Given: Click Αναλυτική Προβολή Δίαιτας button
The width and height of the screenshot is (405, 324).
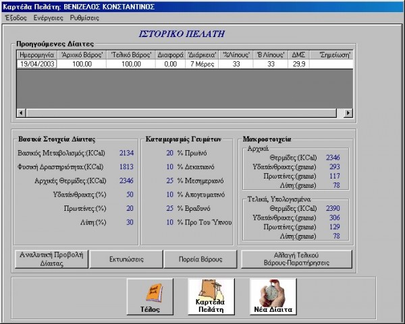Looking at the screenshot, I should (51, 259).
